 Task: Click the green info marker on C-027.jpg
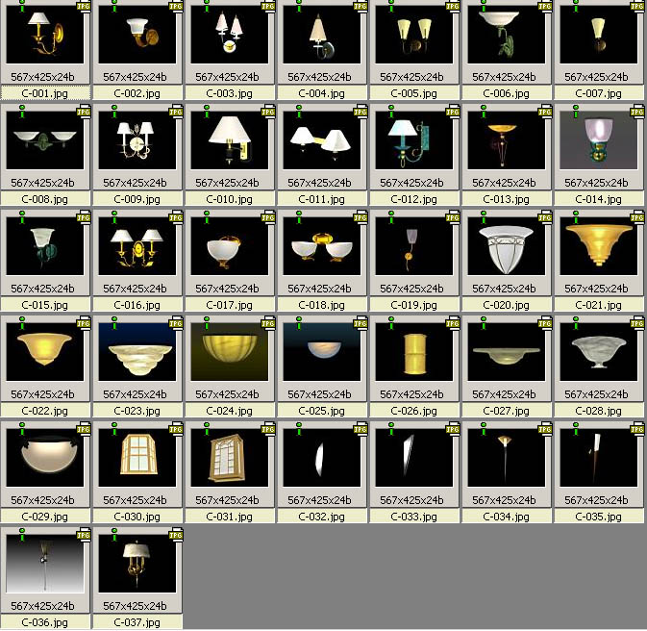coord(484,324)
